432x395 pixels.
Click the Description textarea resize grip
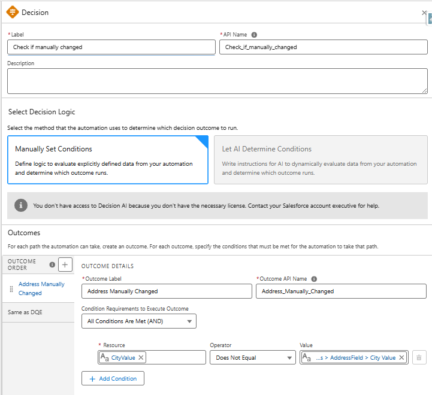tap(425, 91)
